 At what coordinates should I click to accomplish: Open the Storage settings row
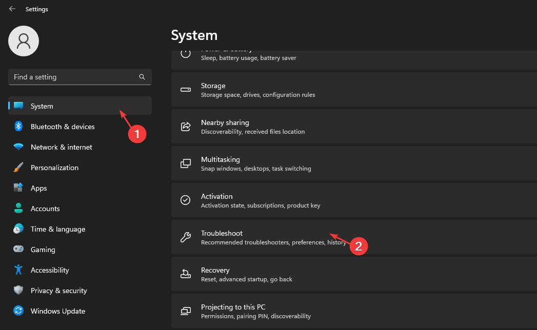point(354,90)
